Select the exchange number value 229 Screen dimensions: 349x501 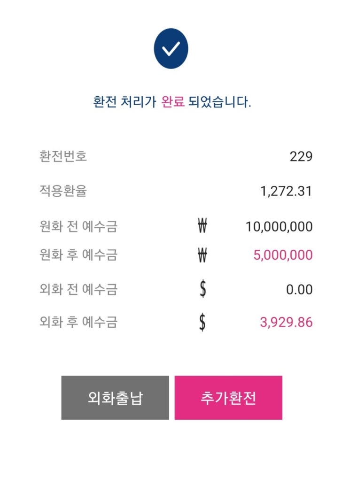pos(301,156)
